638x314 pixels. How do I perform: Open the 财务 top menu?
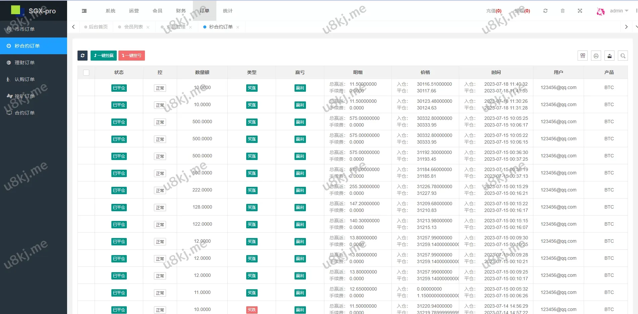[x=181, y=11]
